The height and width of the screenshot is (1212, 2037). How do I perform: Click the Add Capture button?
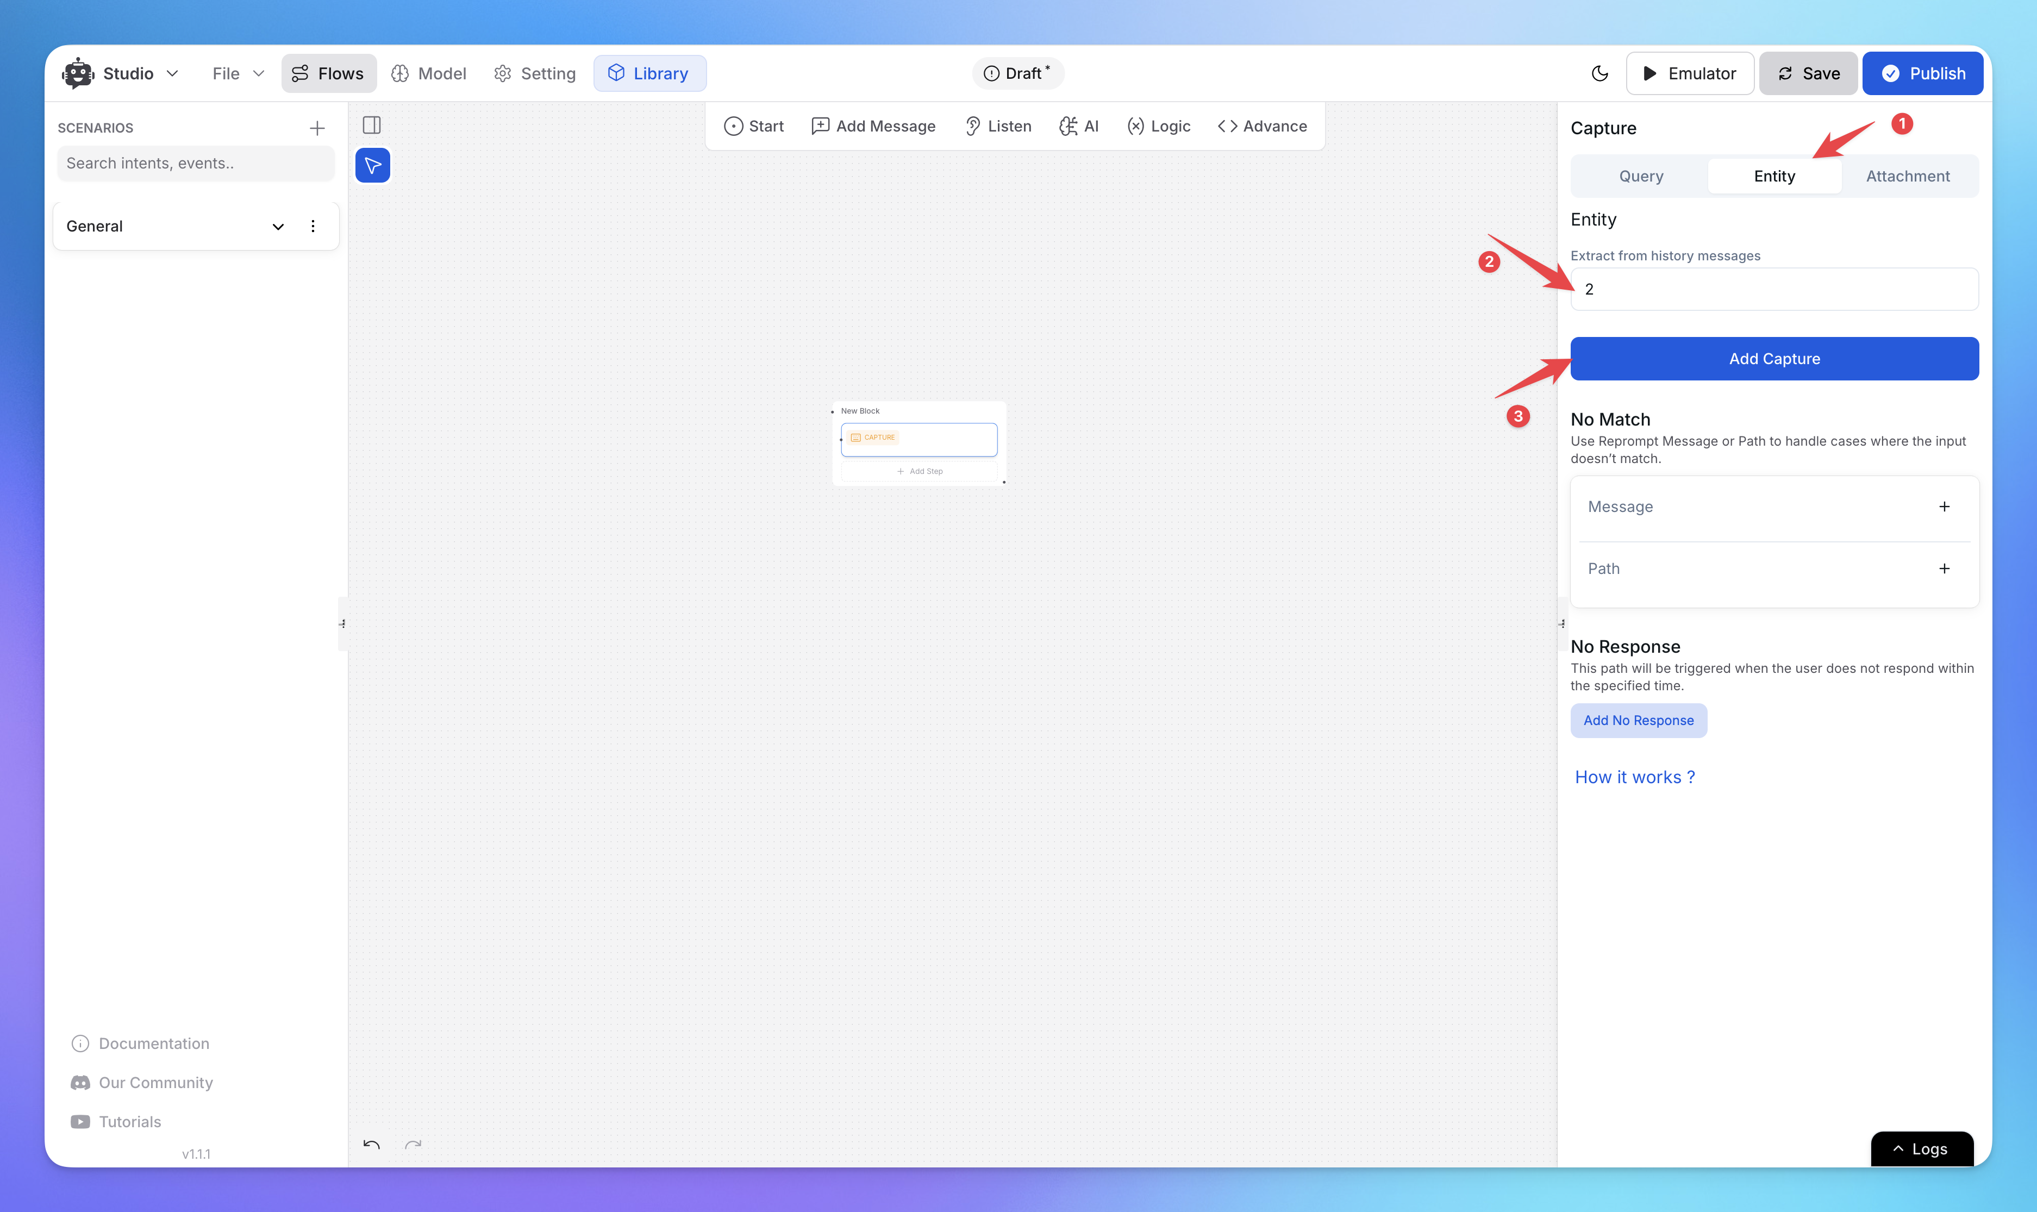1774,359
